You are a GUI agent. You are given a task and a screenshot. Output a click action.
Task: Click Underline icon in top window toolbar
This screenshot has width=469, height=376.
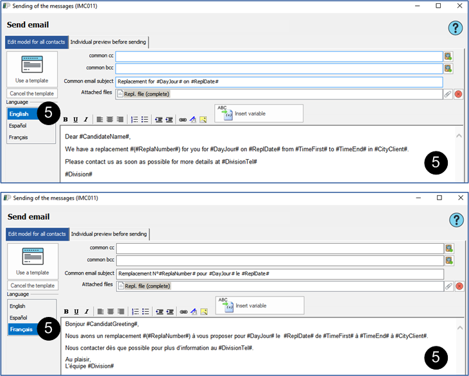[x=76, y=119]
